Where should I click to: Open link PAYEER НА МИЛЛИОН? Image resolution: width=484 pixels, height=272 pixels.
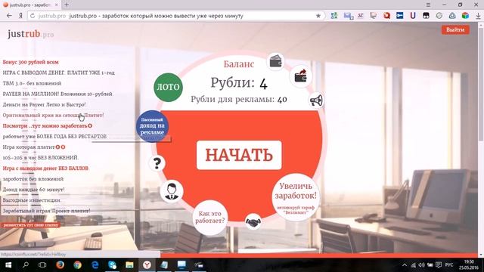tap(57, 94)
